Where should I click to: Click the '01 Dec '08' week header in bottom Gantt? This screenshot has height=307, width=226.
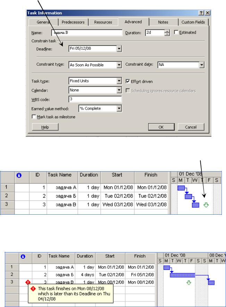click(x=185, y=255)
